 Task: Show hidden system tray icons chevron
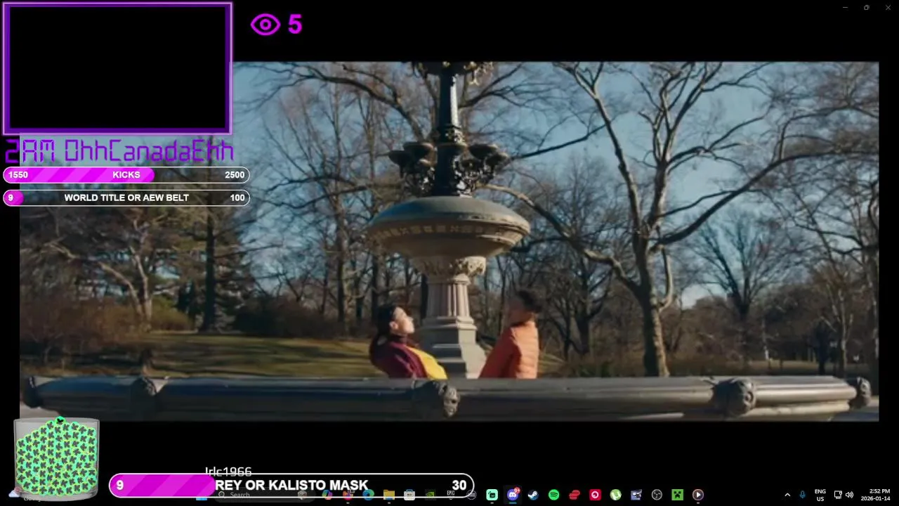click(787, 495)
